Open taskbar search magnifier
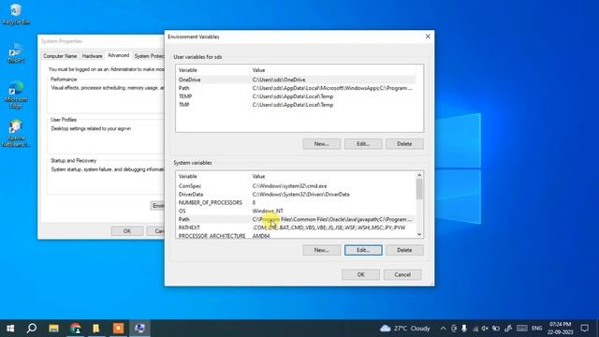The width and height of the screenshot is (599, 337). (32, 329)
